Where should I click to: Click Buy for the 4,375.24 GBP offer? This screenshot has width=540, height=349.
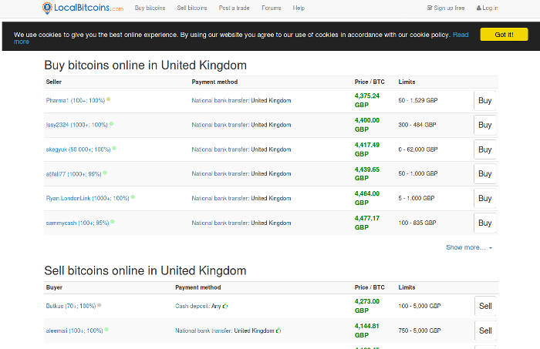point(484,101)
